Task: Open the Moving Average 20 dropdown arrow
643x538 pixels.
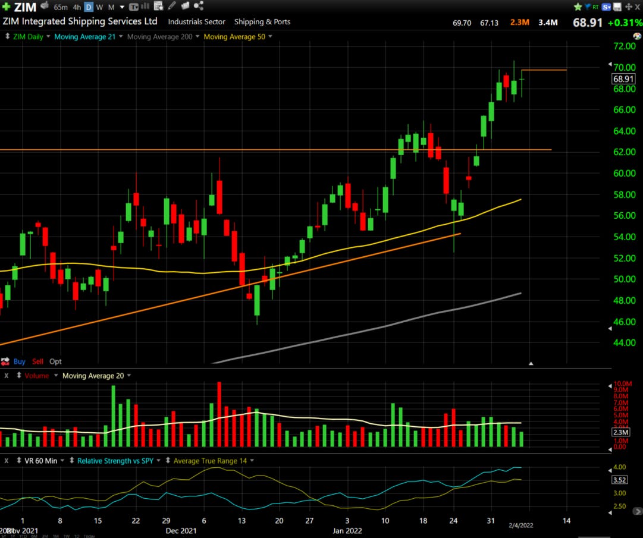Action: 128,375
